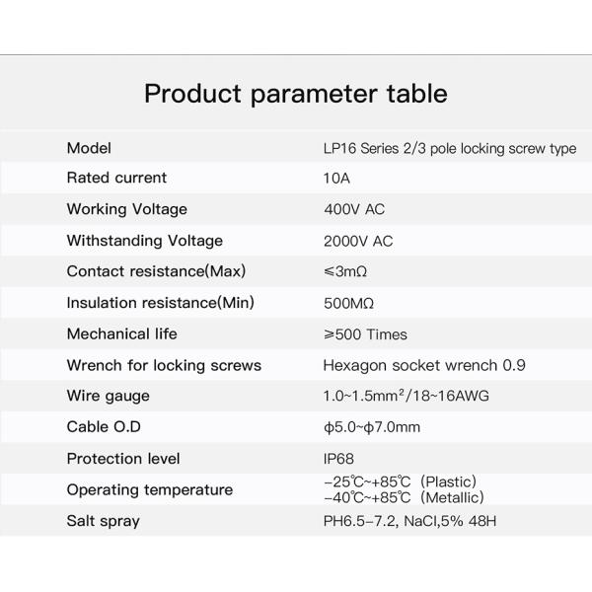Click the 10A rated current value
The width and height of the screenshot is (592, 592).
point(336,179)
